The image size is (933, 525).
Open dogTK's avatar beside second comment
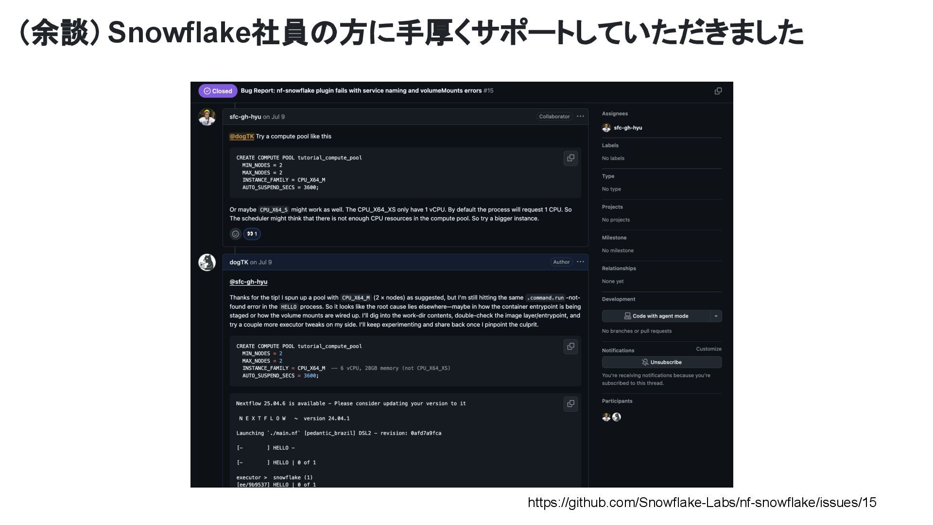207,262
